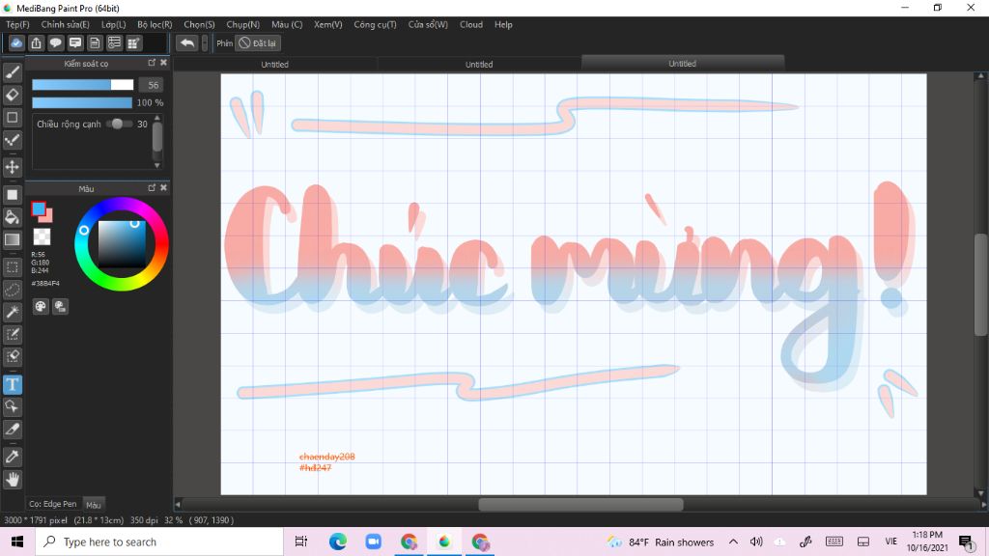Open the color palette icon
989x556 pixels.
coord(41,306)
